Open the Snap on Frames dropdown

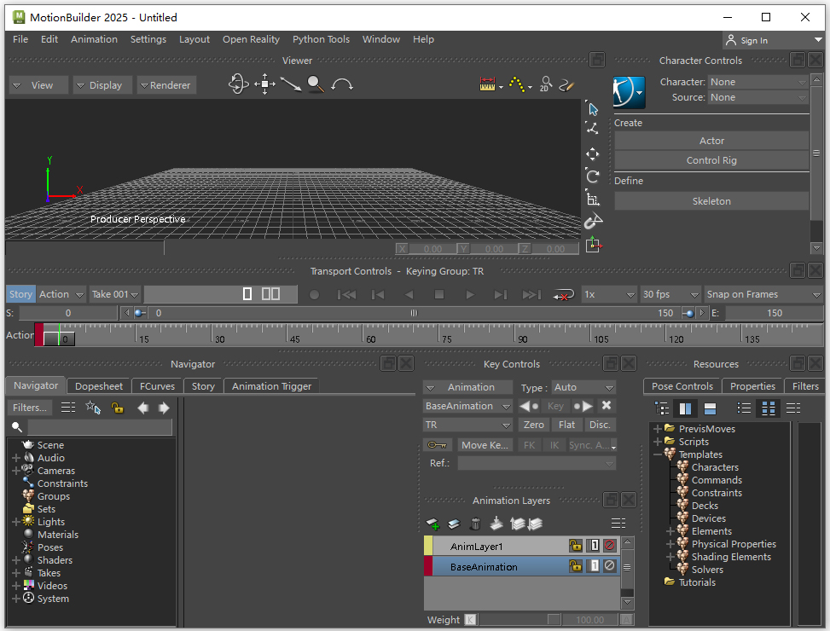coord(763,293)
